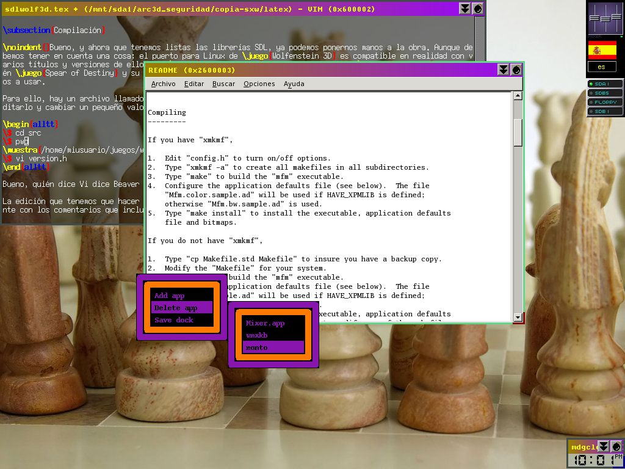625x469 pixels.
Task: Open the Ayuda menu in README window
Action: pos(294,84)
